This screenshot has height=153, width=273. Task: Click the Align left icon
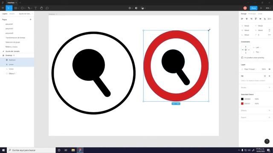point(242,19)
